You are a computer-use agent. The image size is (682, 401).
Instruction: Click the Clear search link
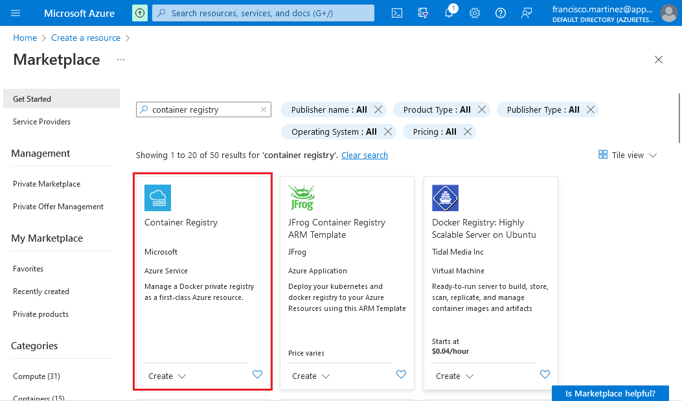[x=364, y=155]
